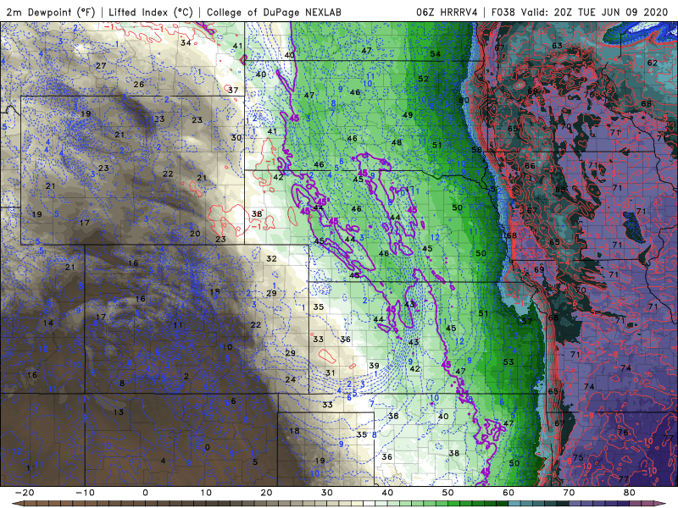The image size is (678, 508).
Task: Click the '0' color bar scale label
Action: [x=145, y=493]
